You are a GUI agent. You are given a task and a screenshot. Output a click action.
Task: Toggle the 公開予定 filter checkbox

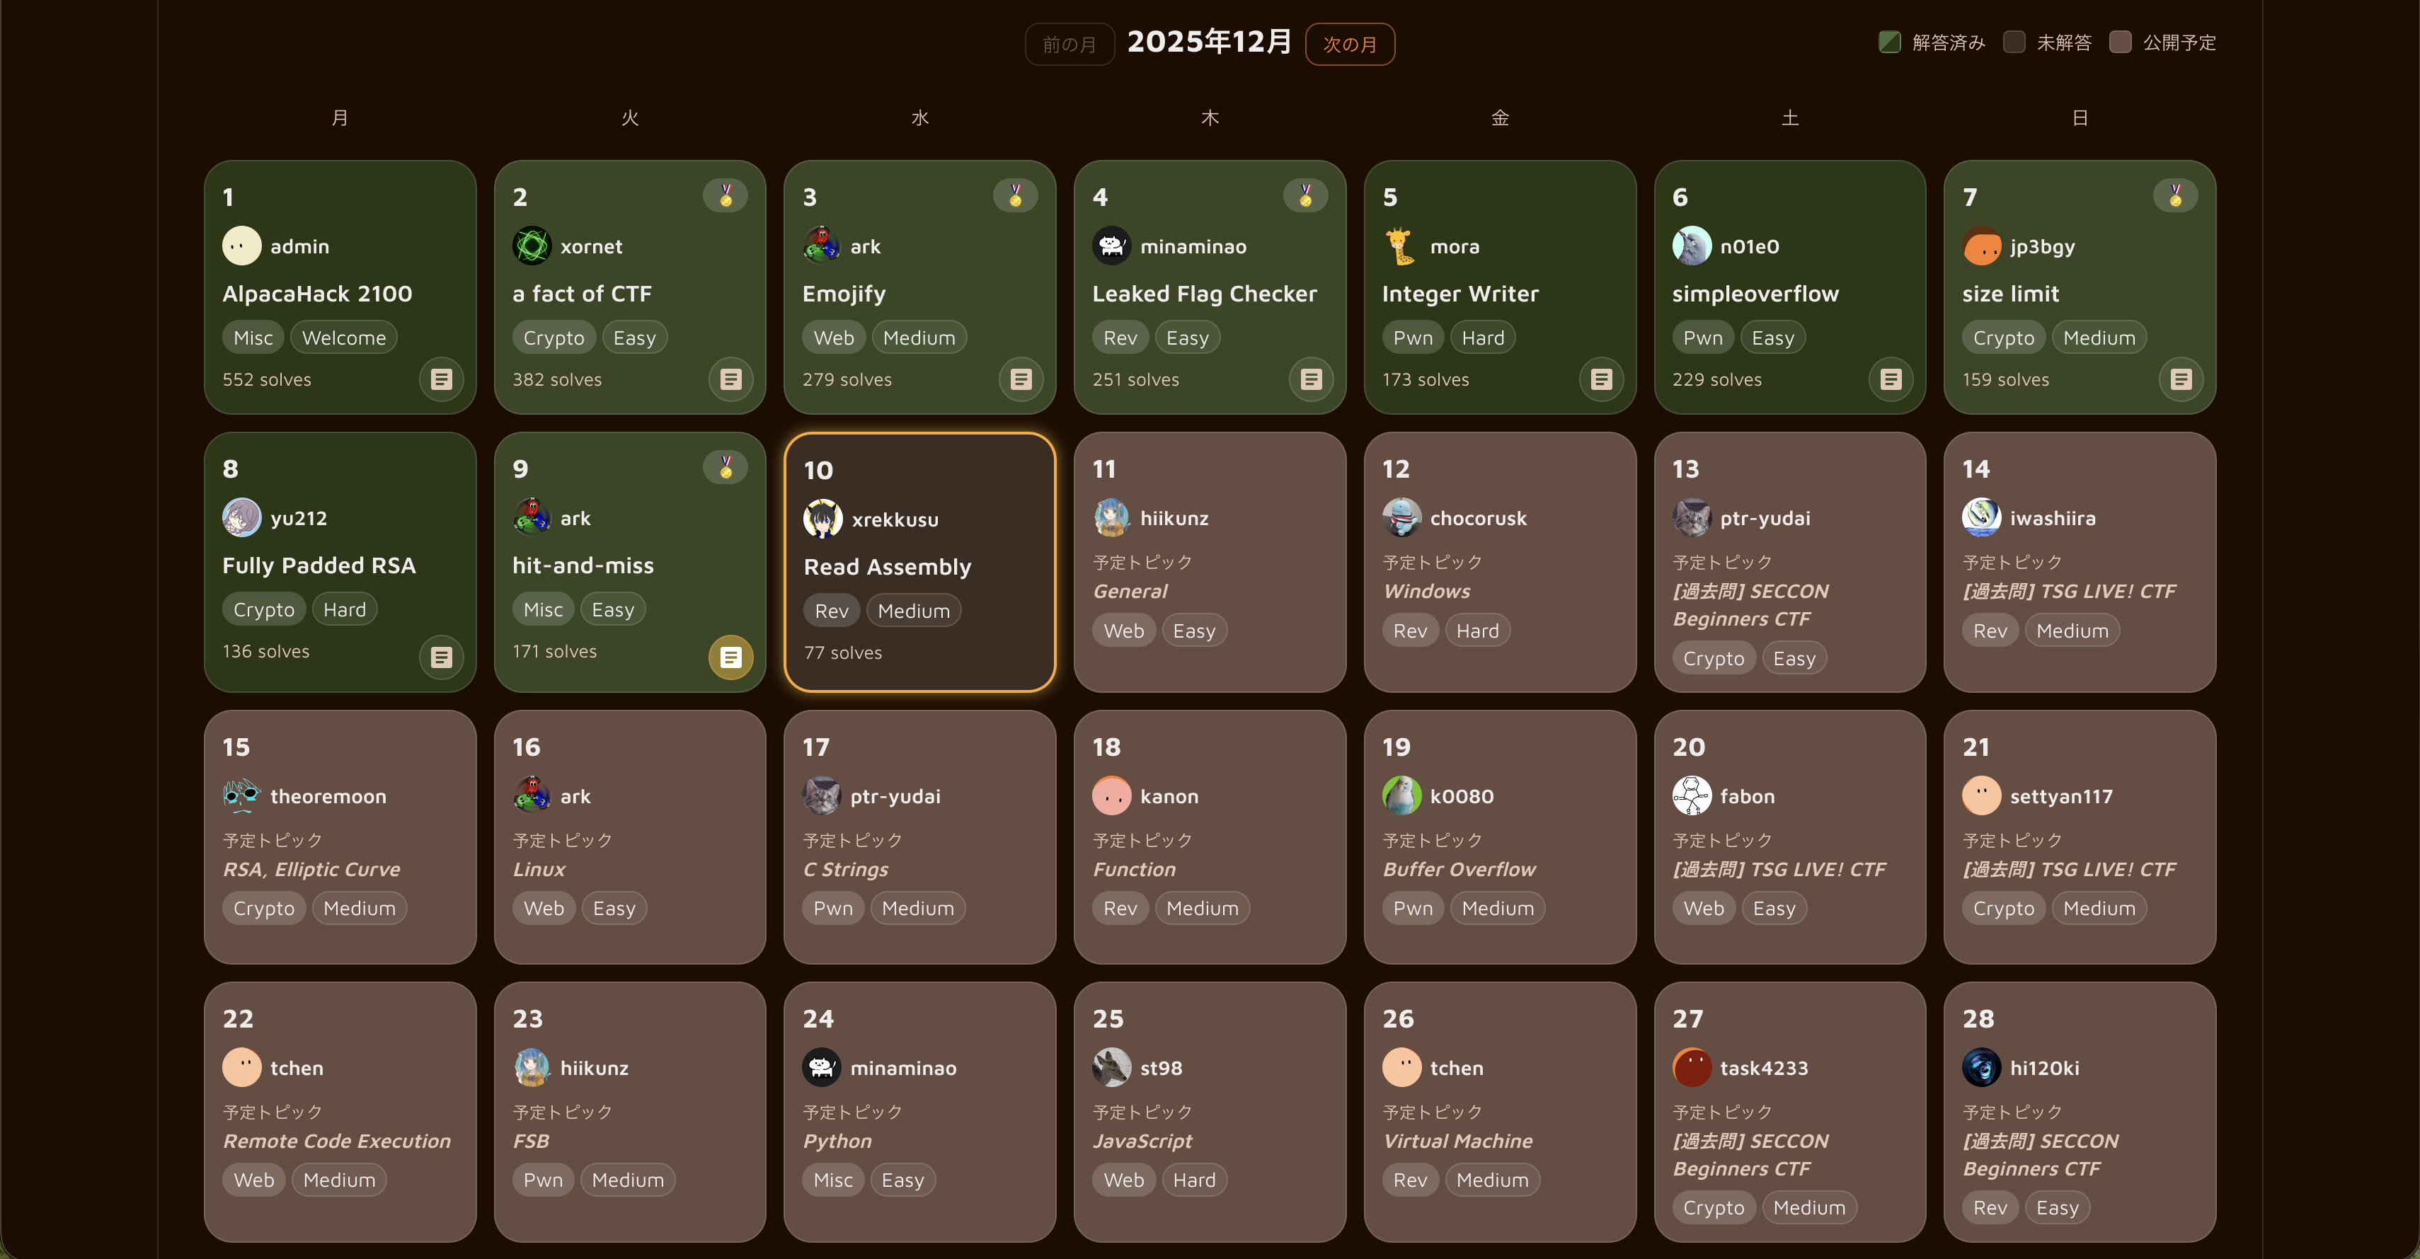pos(2119,42)
